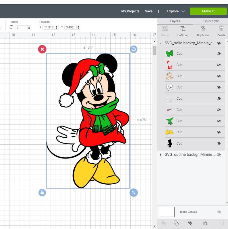Show the Blank Canvas layer
The image size is (228, 229).
pos(219,212)
